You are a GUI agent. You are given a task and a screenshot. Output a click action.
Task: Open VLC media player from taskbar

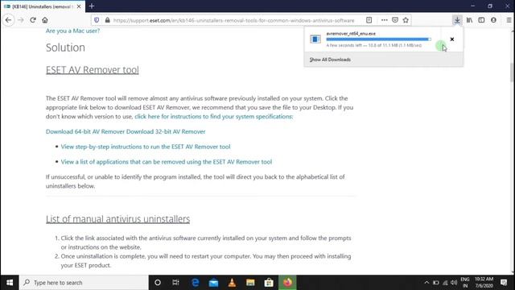coord(232,283)
